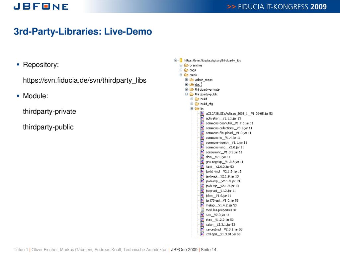Click the repository URL on the slide's left side

click(x=85, y=80)
